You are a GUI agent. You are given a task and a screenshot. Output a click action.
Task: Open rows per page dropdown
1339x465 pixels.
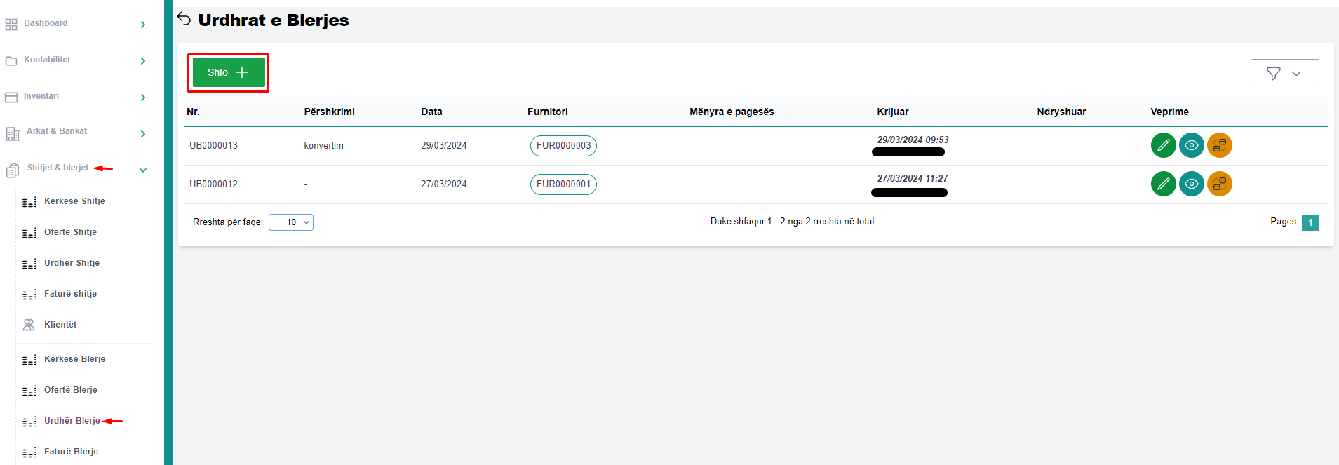290,222
